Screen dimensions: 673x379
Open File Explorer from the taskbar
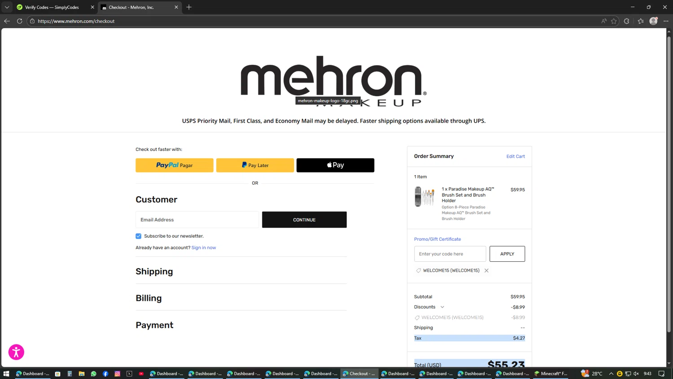coord(82,374)
